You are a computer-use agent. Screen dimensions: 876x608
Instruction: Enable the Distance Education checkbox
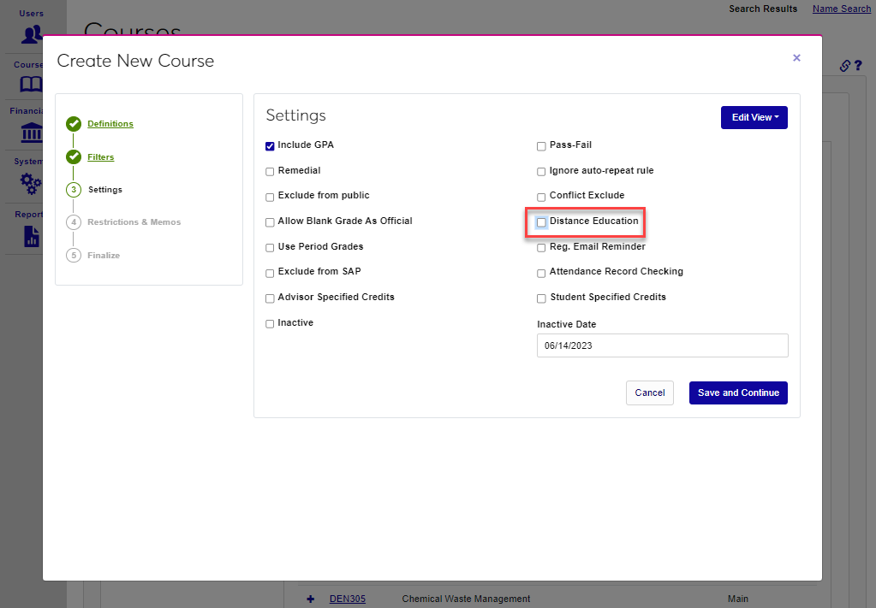pyautogui.click(x=541, y=222)
